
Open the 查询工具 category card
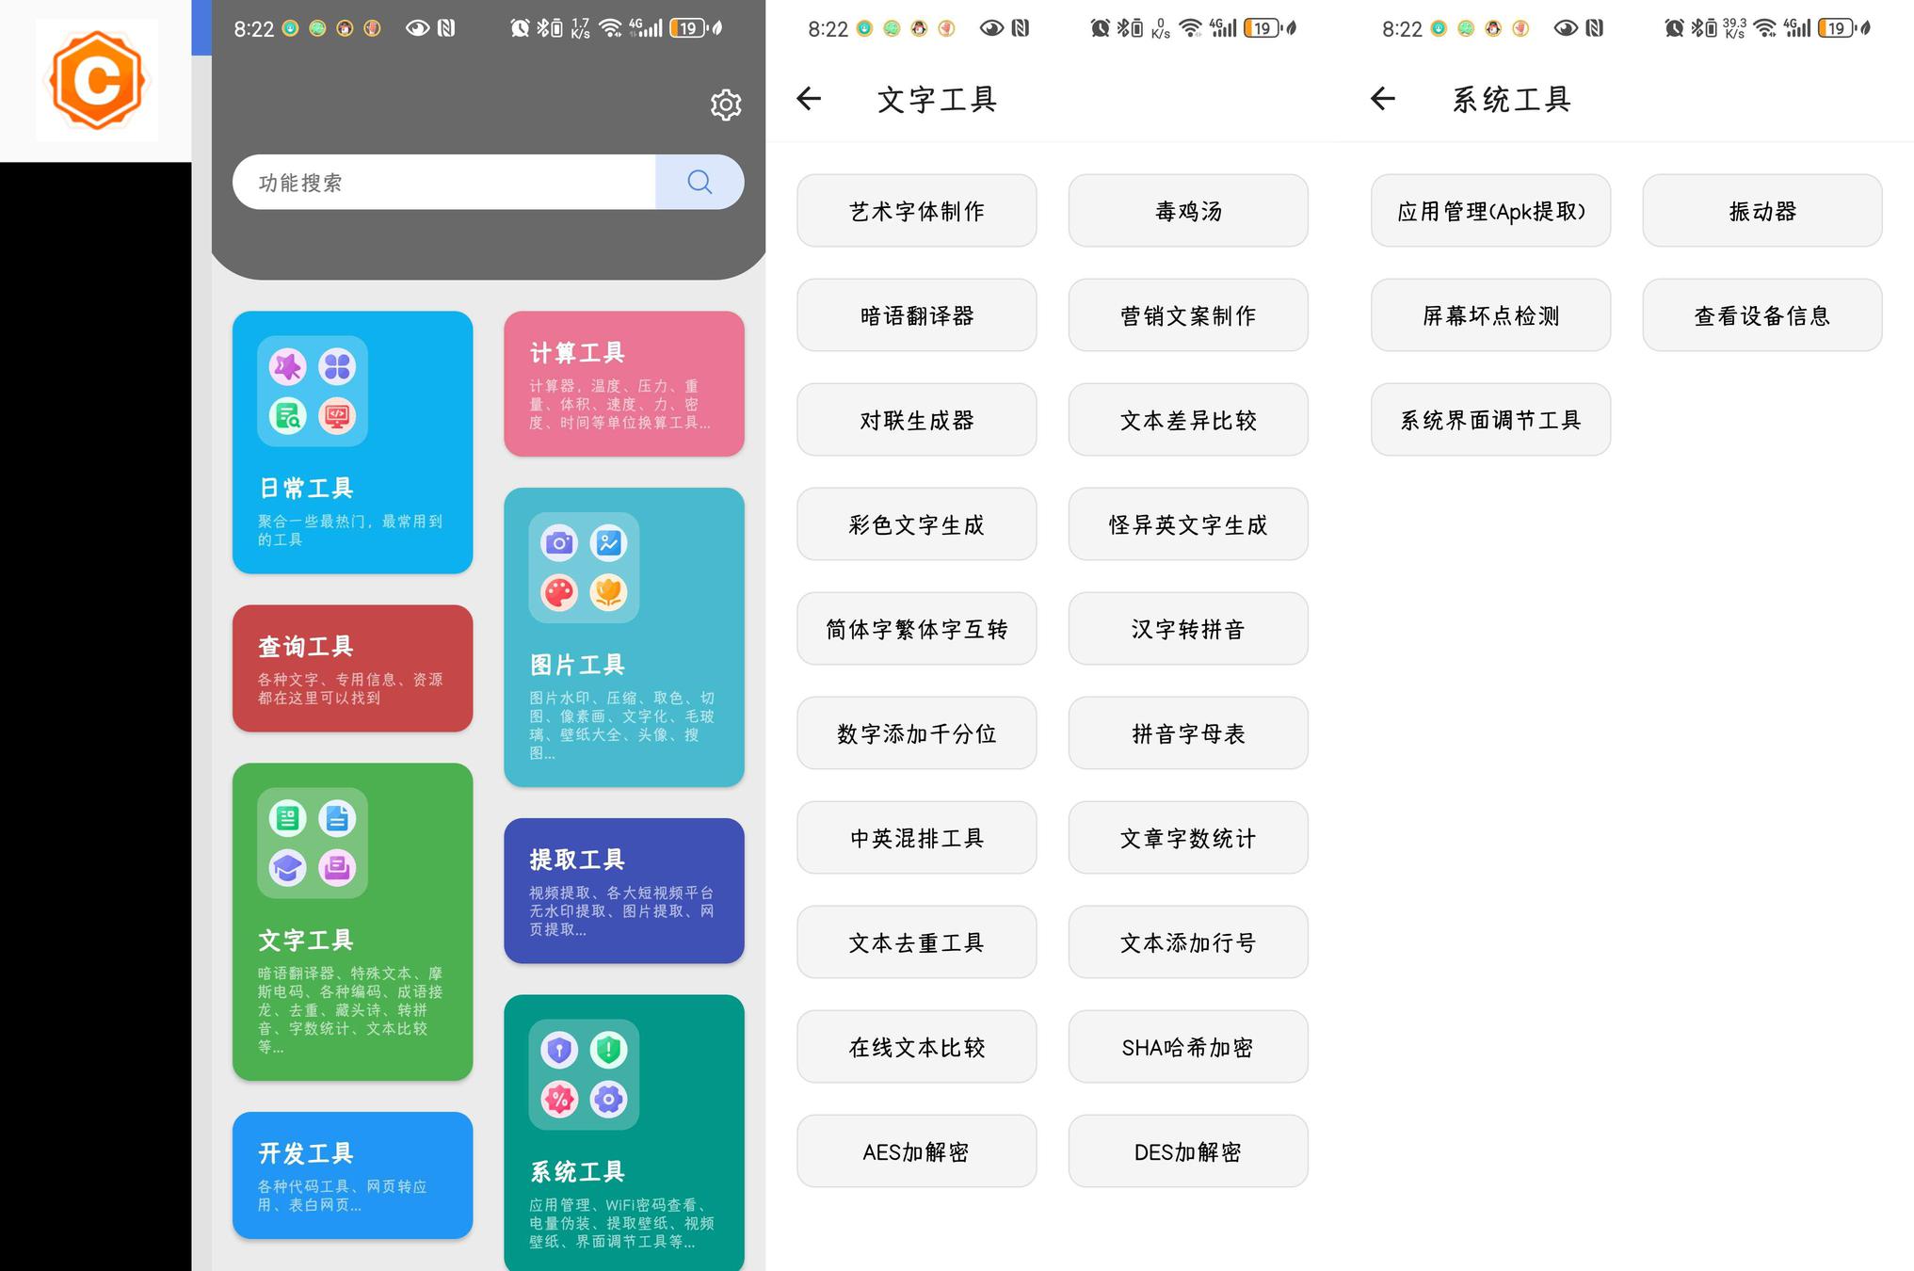(x=352, y=668)
